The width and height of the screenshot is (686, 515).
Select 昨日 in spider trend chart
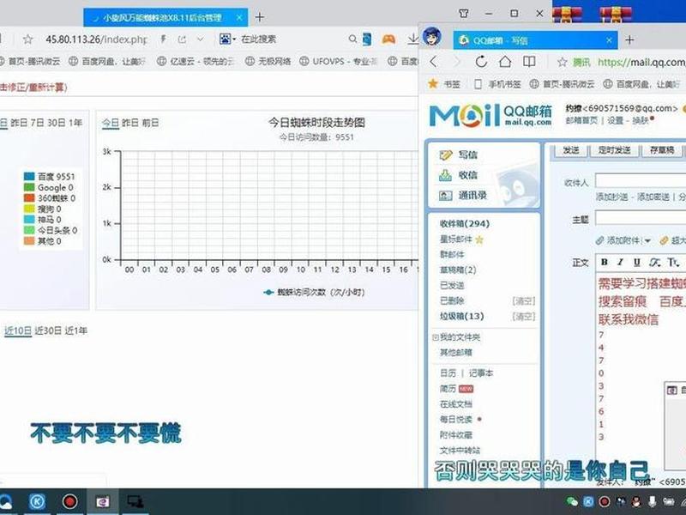coord(130,123)
